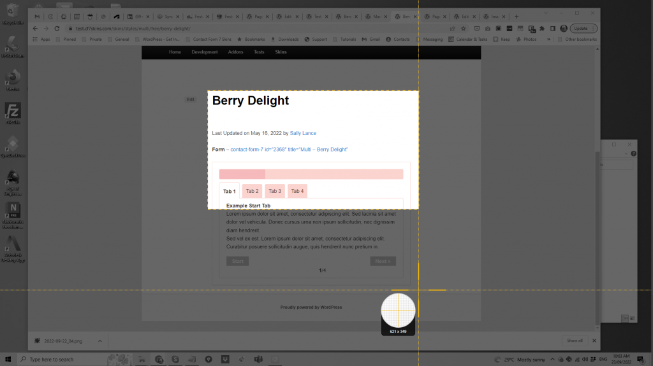Select Tab 4 in the form

[x=297, y=191]
